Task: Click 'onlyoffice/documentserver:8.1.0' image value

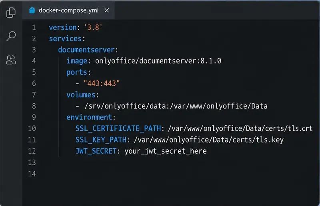Action: (158, 61)
